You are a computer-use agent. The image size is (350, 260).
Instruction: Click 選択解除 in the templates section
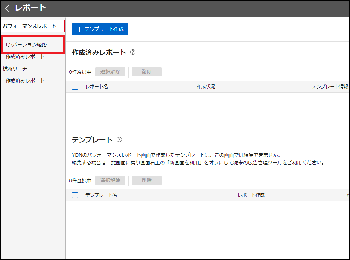pyautogui.click(x=110, y=180)
